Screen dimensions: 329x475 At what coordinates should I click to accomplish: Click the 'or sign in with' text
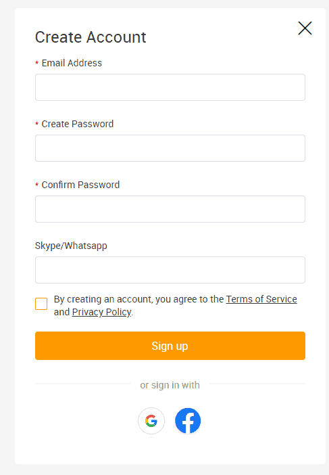click(170, 385)
